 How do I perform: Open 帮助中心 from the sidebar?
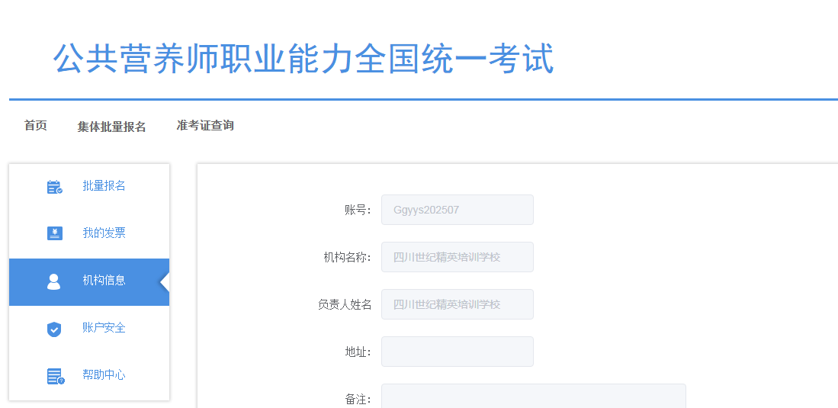89,375
